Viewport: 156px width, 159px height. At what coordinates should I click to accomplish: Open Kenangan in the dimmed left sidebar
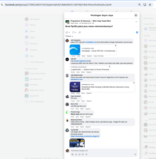31,43
